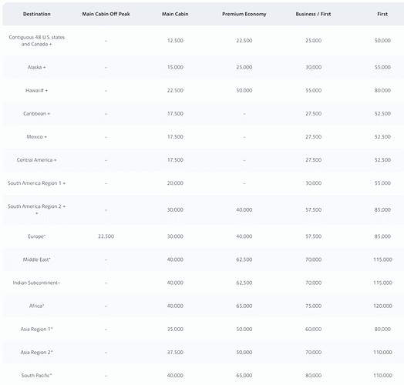Click the Africa destination label
The height and width of the screenshot is (385, 404).
coord(36,306)
